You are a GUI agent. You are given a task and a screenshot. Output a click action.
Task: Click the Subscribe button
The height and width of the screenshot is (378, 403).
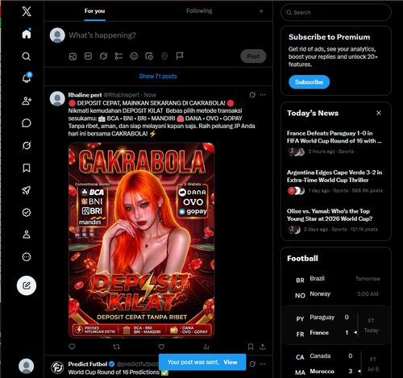pos(309,82)
